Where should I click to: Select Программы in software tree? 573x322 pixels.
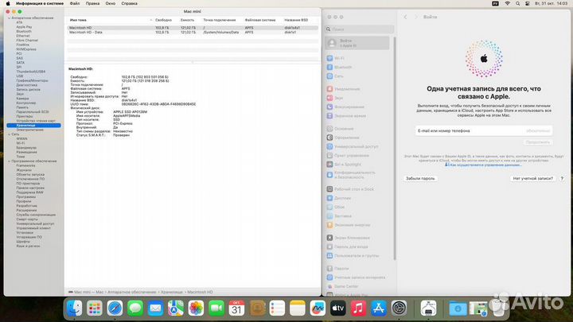(x=25, y=197)
